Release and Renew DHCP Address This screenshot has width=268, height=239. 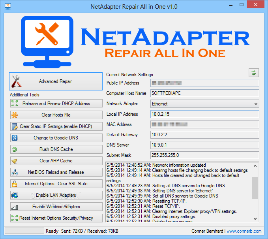click(56, 104)
